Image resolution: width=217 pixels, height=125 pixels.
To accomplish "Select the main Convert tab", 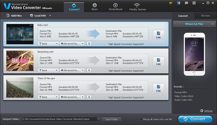I will pyautogui.click(x=74, y=7).
